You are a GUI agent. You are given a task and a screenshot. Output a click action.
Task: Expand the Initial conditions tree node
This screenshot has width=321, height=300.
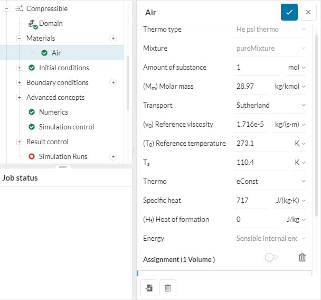[19, 68]
